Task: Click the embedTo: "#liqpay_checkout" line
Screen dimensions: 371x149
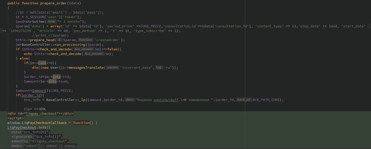Action: (x=40, y=141)
